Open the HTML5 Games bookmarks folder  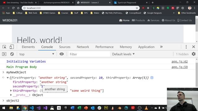pyautogui.click(x=47, y=13)
